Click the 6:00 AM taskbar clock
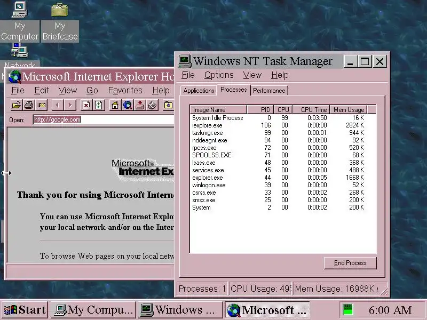 (390, 310)
